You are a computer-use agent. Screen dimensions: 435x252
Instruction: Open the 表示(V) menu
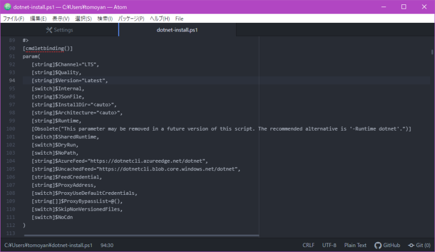(x=61, y=19)
